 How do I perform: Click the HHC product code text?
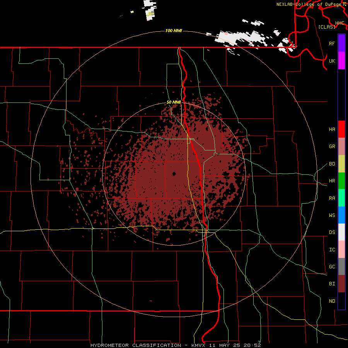pyautogui.click(x=340, y=23)
